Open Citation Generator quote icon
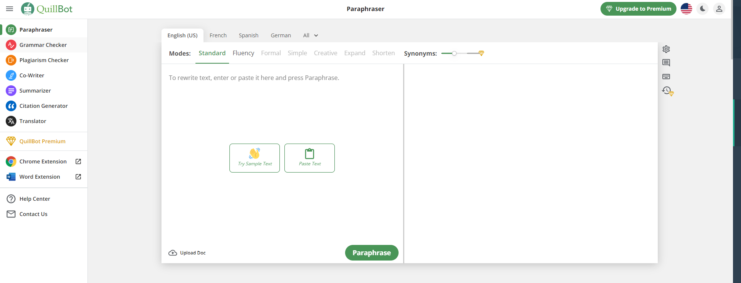Viewport: 741px width, 283px height. tap(11, 106)
